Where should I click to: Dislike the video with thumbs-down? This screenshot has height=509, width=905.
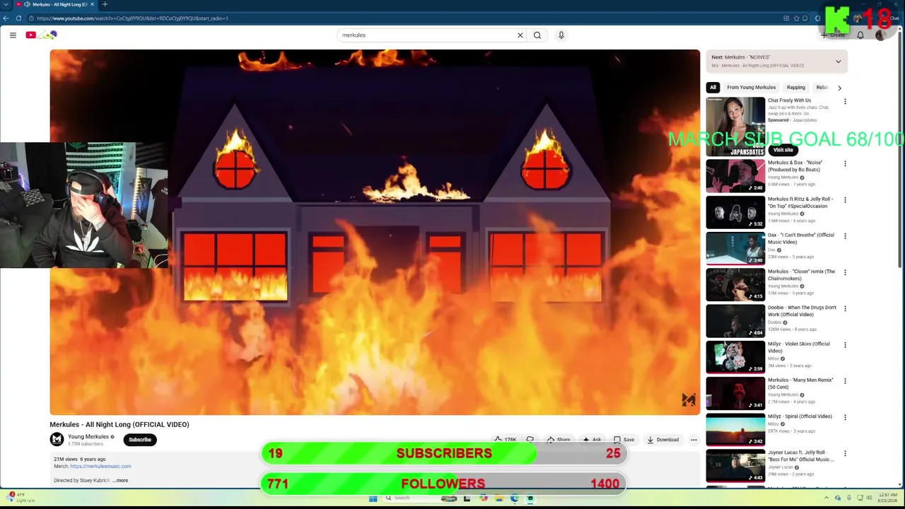[x=530, y=440]
